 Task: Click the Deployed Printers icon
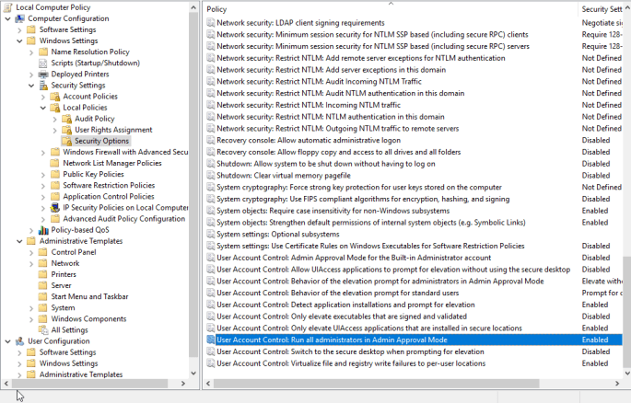43,75
